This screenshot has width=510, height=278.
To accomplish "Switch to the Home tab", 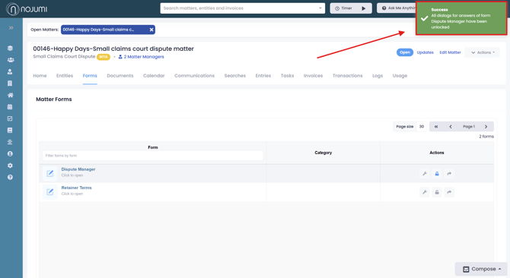I will (40, 76).
